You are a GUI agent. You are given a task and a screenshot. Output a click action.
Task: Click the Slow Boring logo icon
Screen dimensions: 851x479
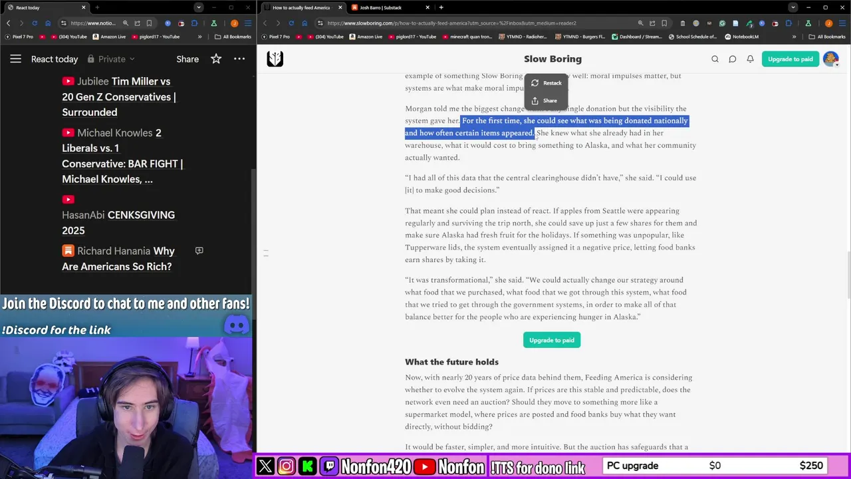coord(275,59)
